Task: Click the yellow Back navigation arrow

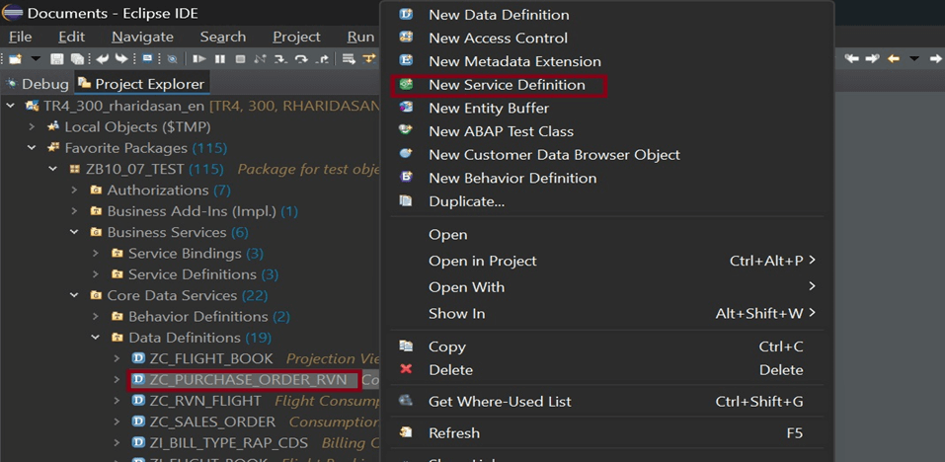Action: 894,58
